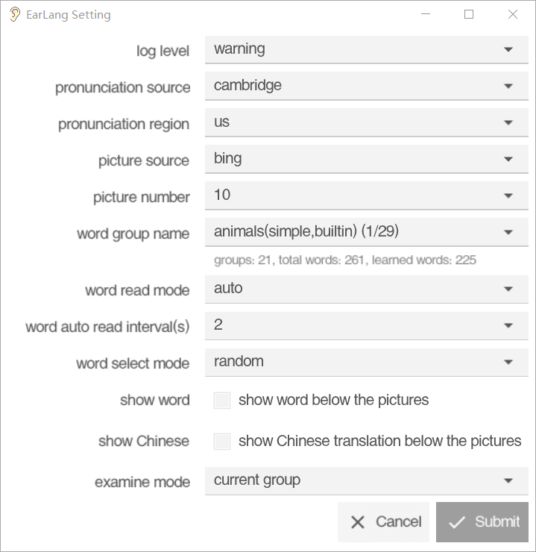The image size is (536, 552).
Task: Open picture source dropdown showing bing
Action: coord(367,159)
